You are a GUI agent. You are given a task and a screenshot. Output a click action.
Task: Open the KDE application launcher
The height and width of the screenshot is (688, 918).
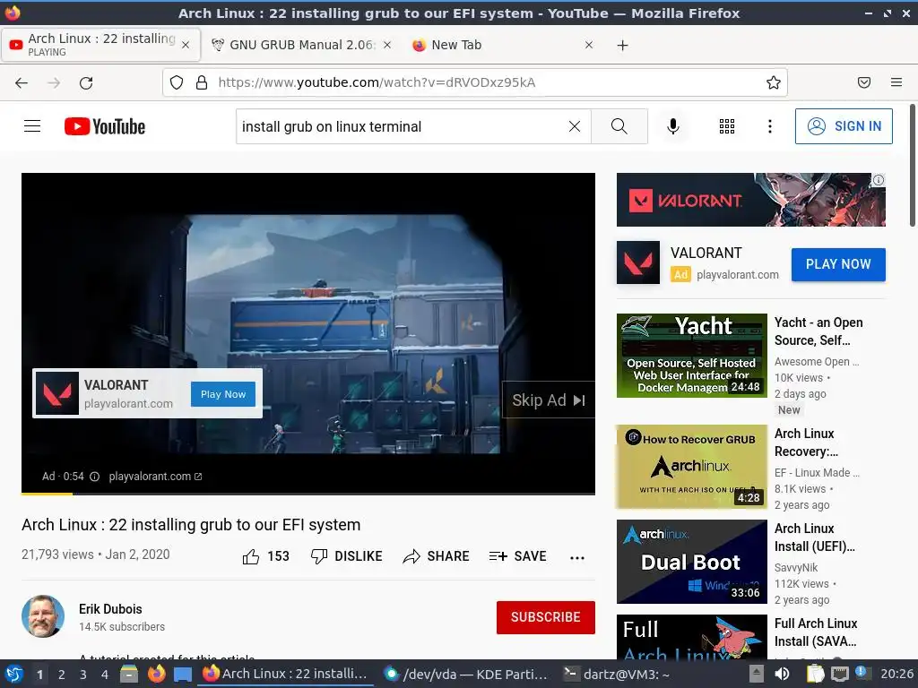point(14,674)
